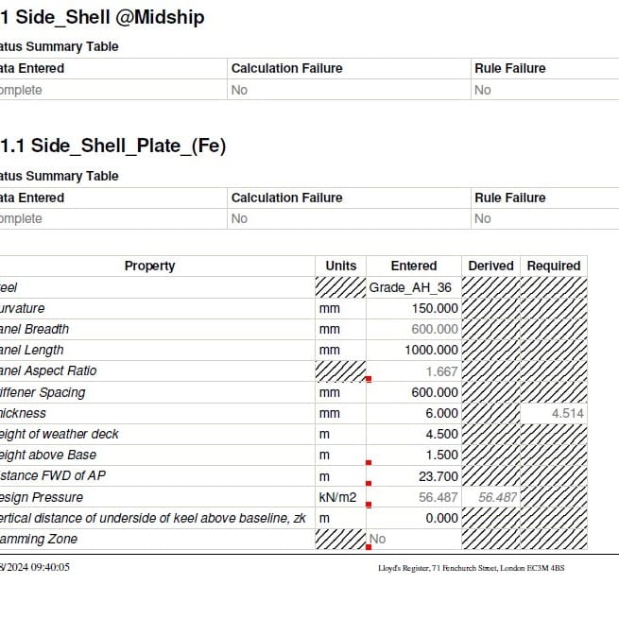Click the Required column header

tap(553, 266)
